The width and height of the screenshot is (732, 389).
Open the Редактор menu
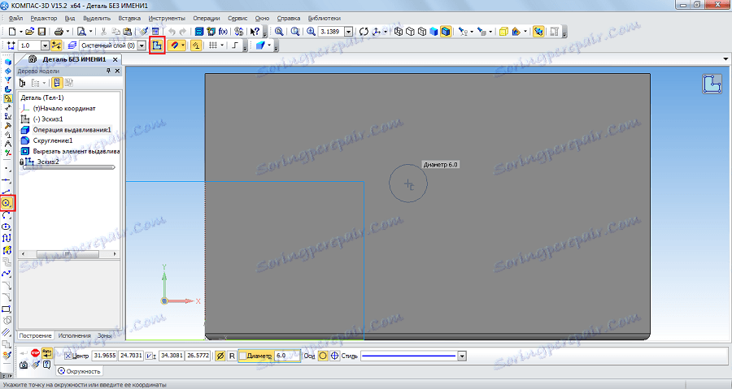[43, 18]
